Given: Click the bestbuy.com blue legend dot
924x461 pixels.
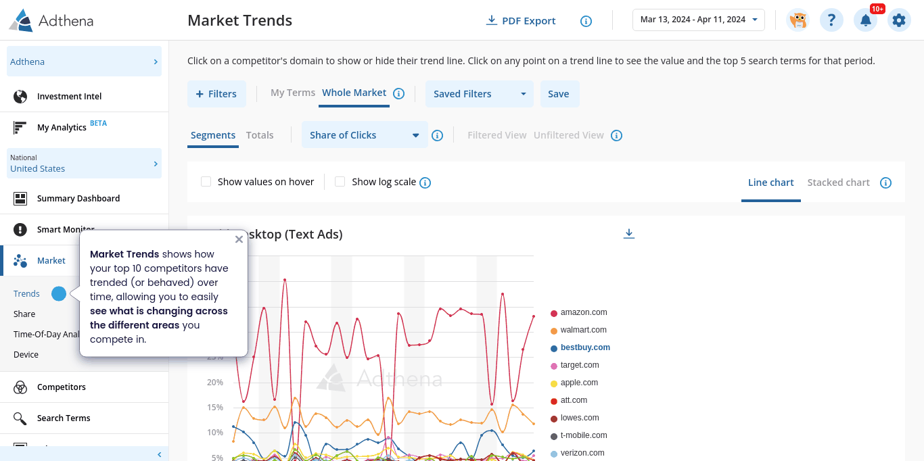Looking at the screenshot, I should [x=554, y=348].
